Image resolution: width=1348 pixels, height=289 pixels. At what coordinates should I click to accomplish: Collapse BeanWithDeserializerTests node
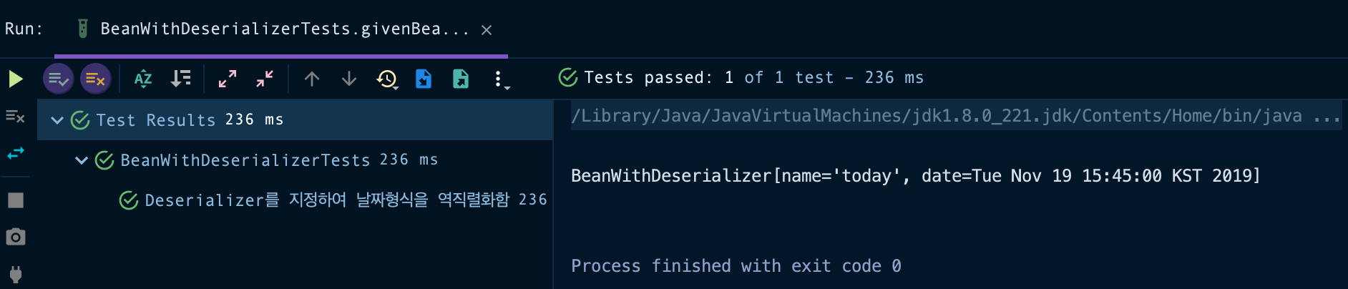(82, 160)
